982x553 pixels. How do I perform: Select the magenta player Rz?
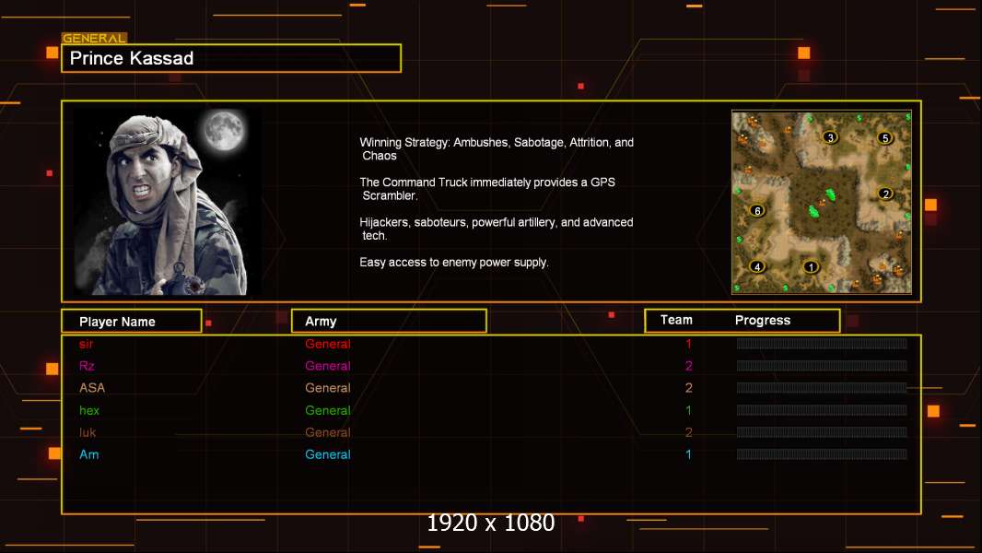pyautogui.click(x=87, y=366)
